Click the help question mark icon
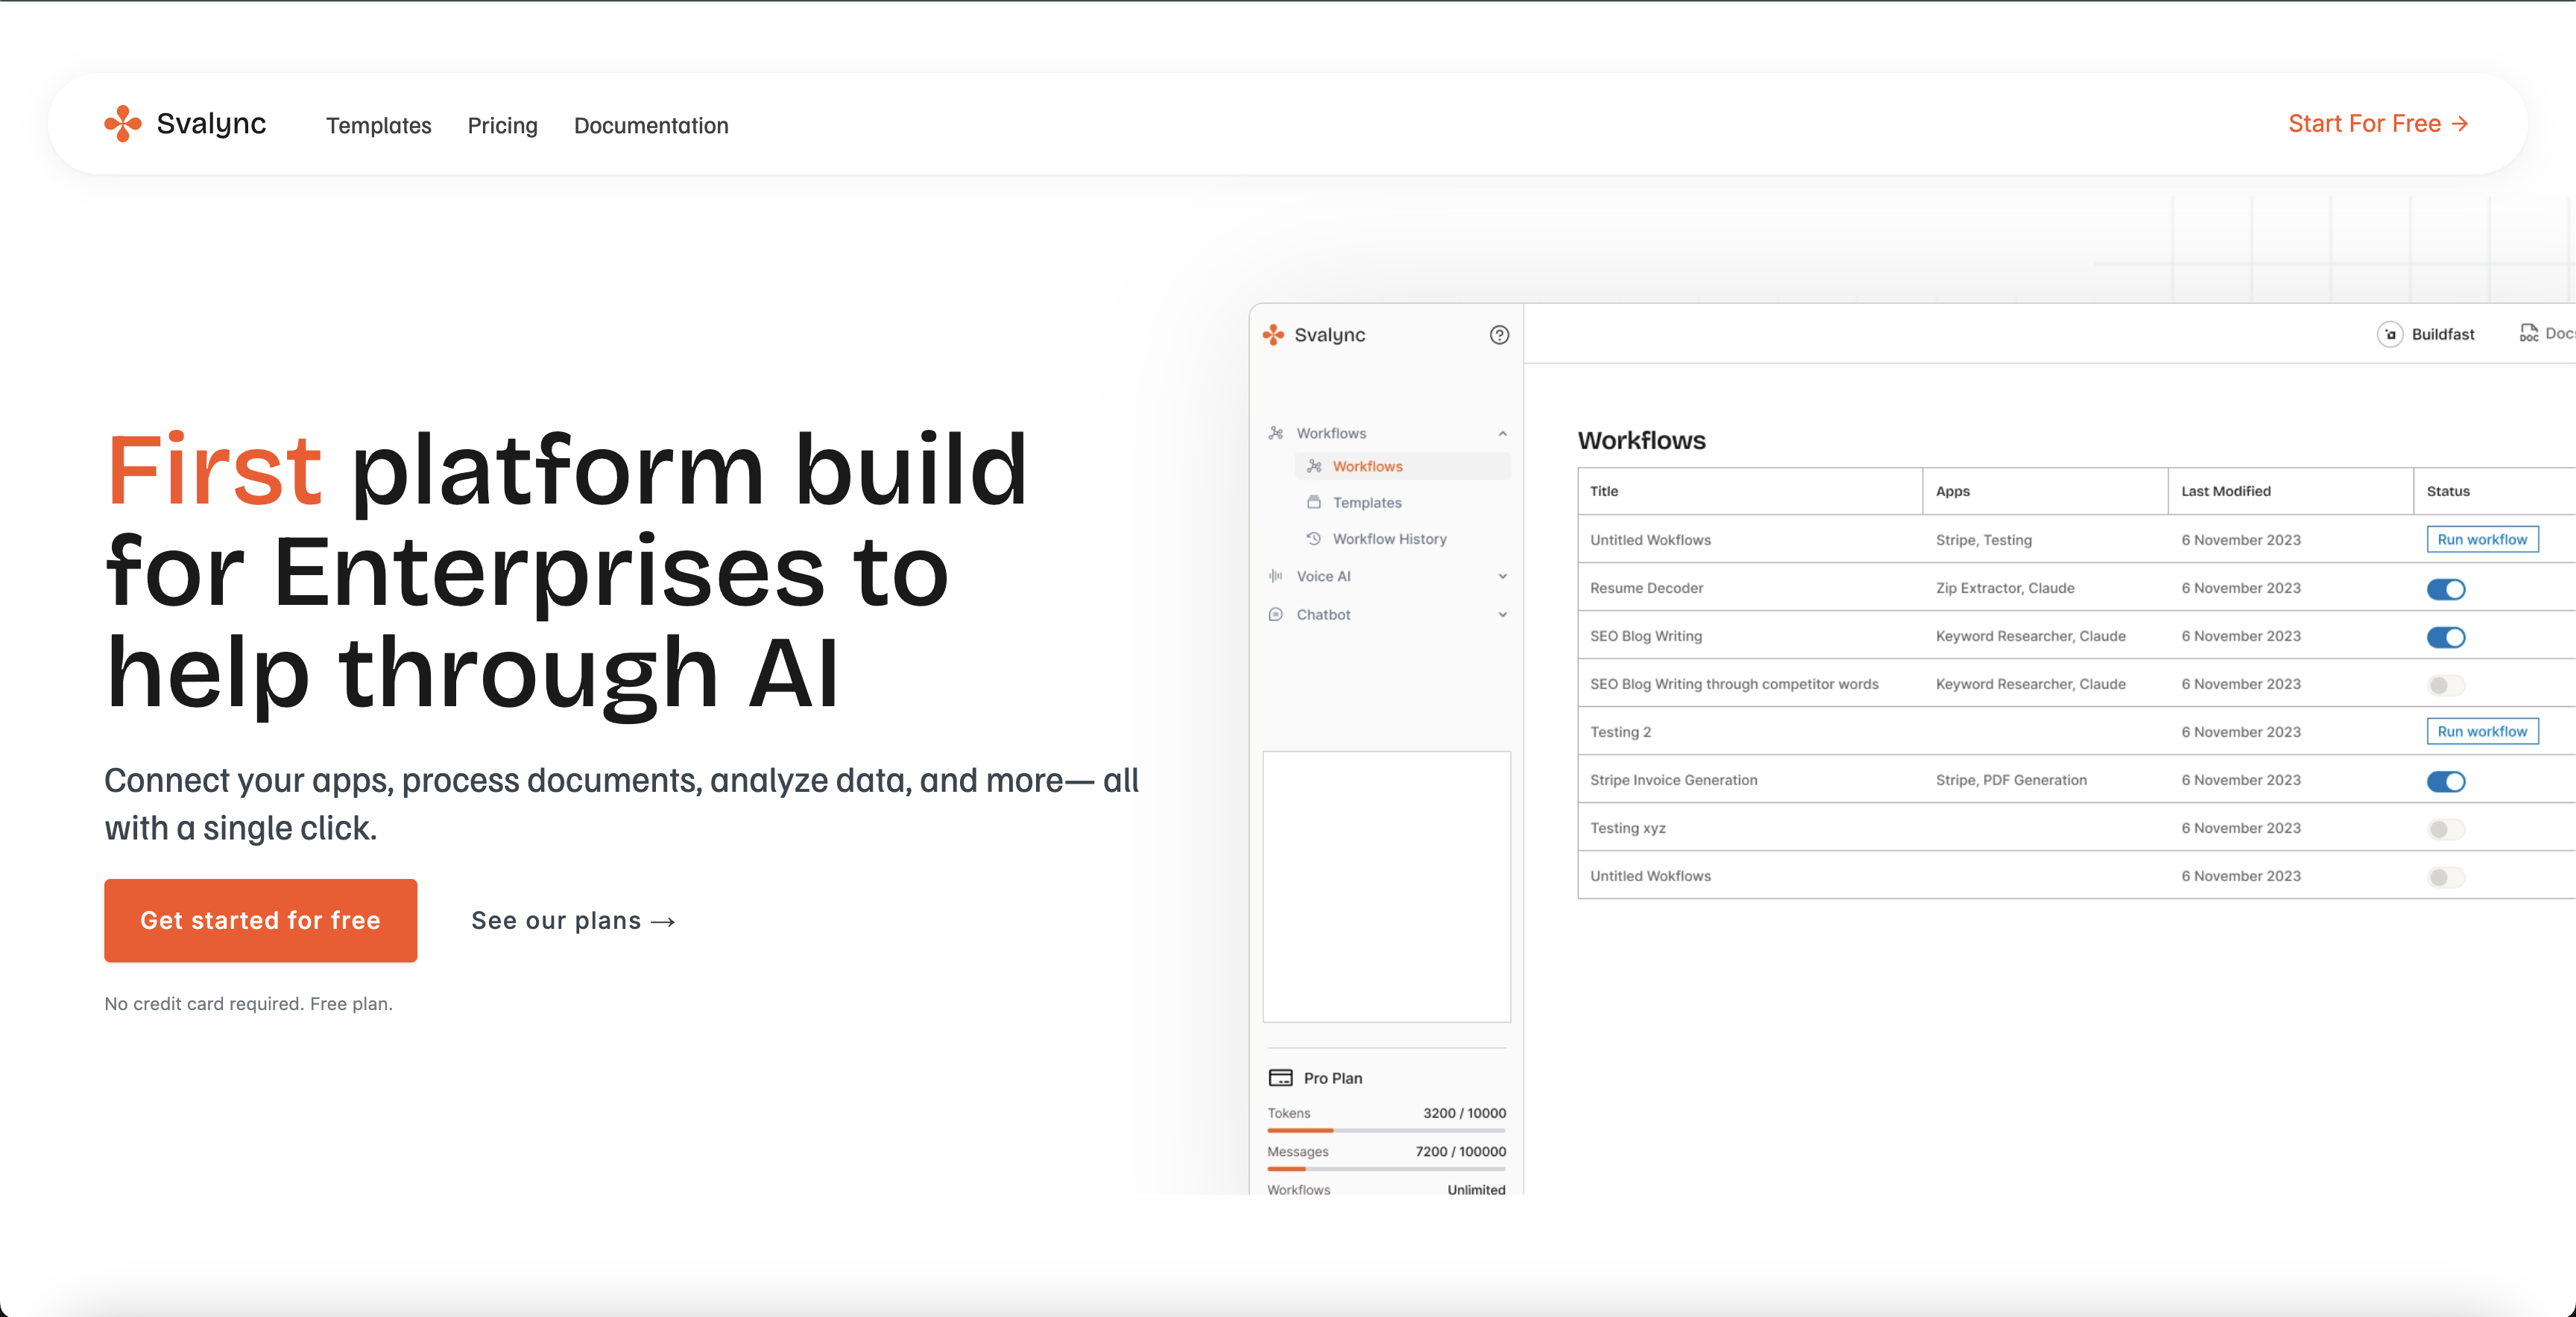 (1499, 334)
